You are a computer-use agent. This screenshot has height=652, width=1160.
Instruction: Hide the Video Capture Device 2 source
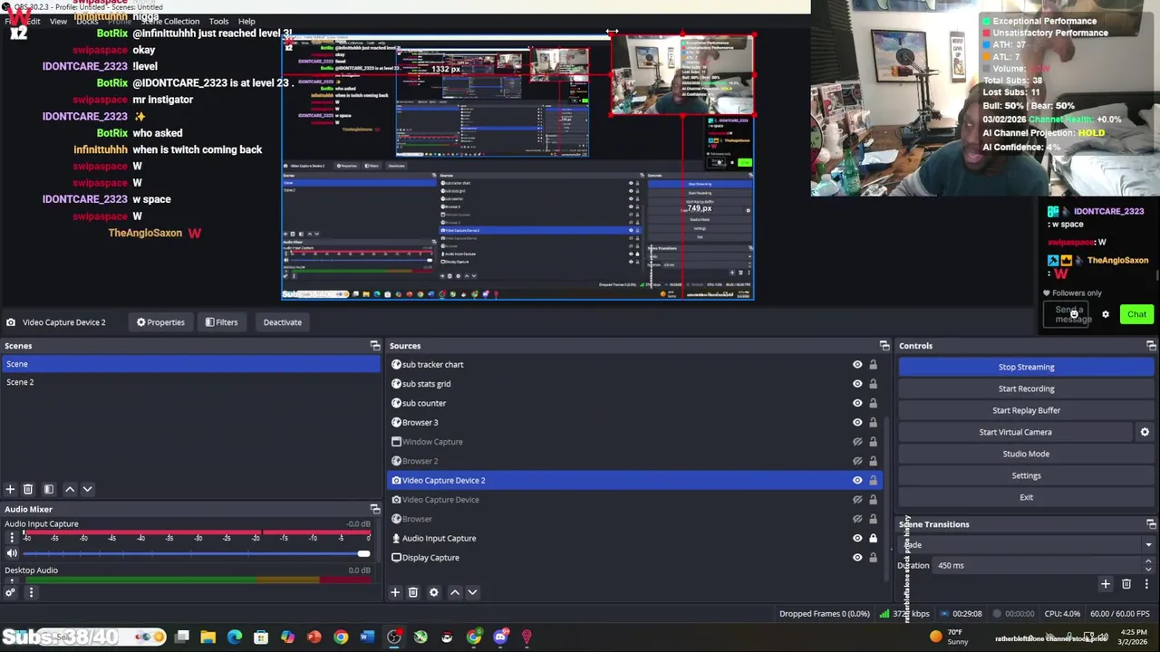[857, 480]
